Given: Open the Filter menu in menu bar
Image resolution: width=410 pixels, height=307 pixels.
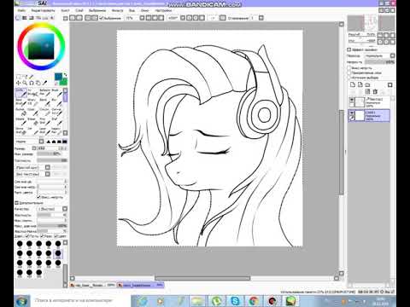Looking at the screenshot, I should (x=117, y=10).
